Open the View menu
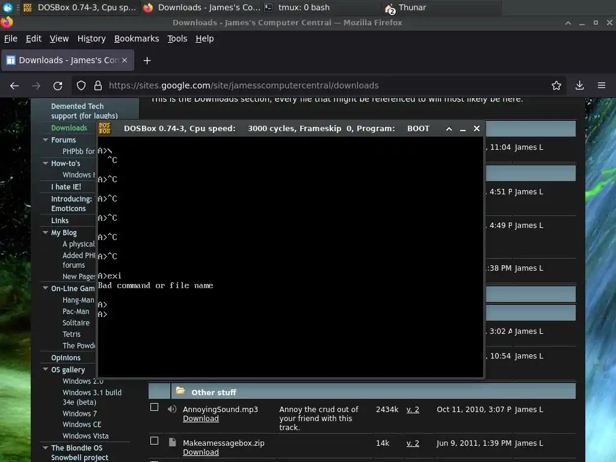616x462 pixels. [x=60, y=38]
